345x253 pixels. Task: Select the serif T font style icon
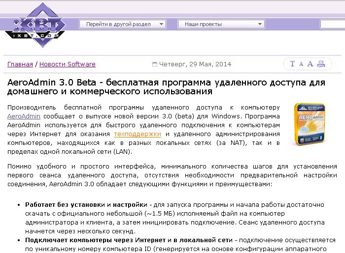point(292,64)
